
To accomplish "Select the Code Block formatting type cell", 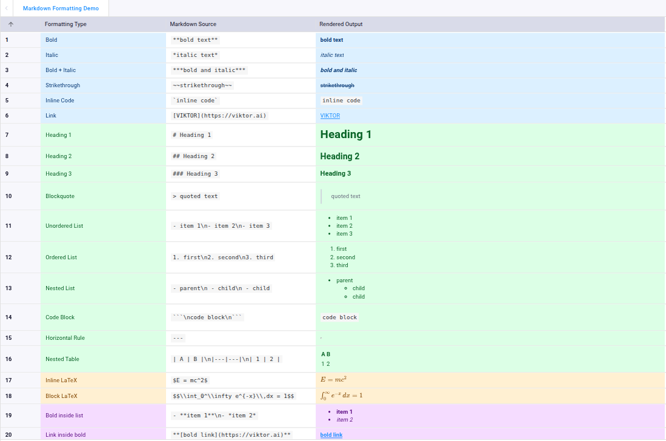I will [103, 317].
